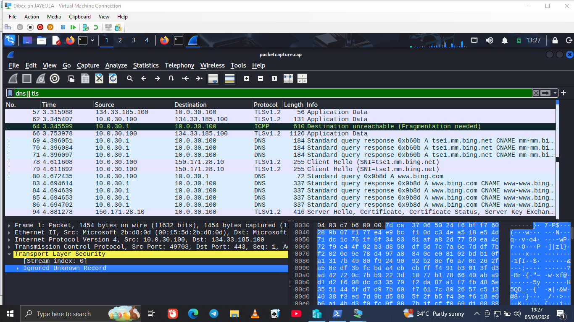The width and height of the screenshot is (574, 322).
Task: Go to the previous packet in history
Action: [143, 78]
